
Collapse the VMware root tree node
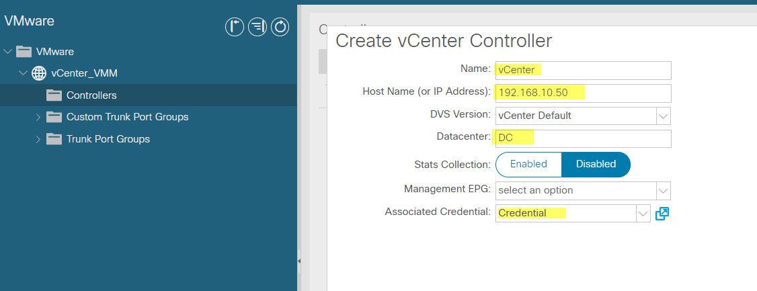7,51
